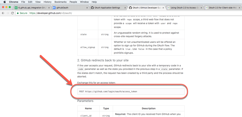Open the People menu
The image size is (242, 117).
pos(73,2)
